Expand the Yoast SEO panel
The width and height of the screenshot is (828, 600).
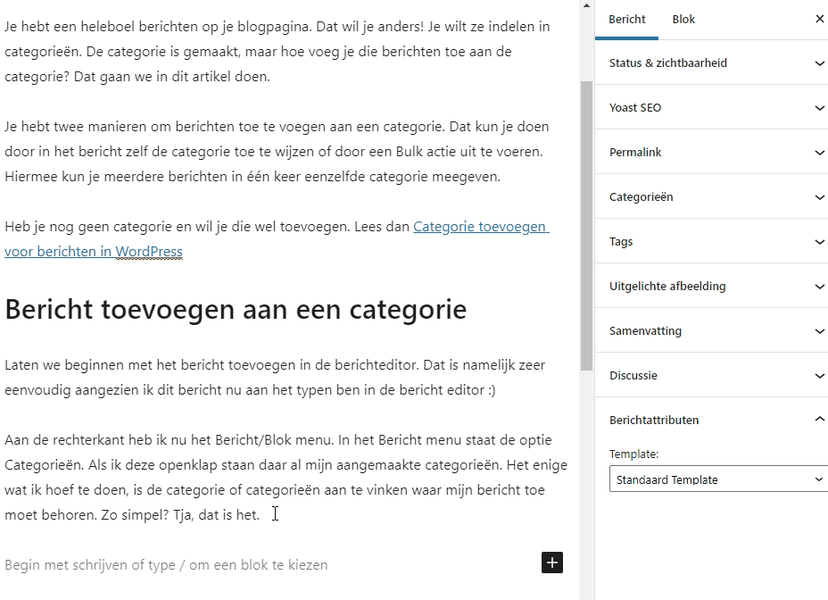(x=635, y=108)
